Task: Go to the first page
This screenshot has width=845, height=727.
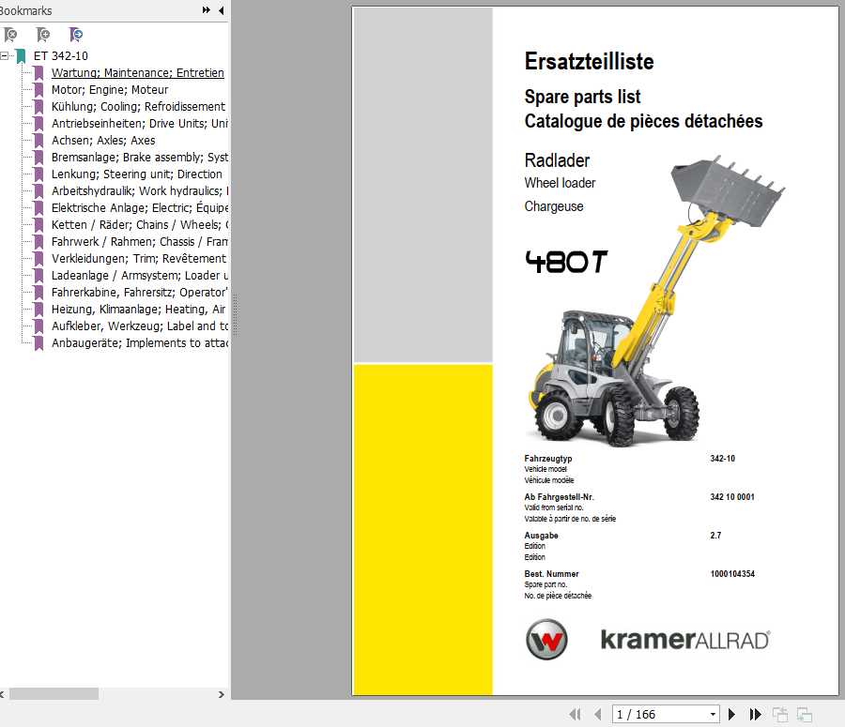Action: (575, 714)
